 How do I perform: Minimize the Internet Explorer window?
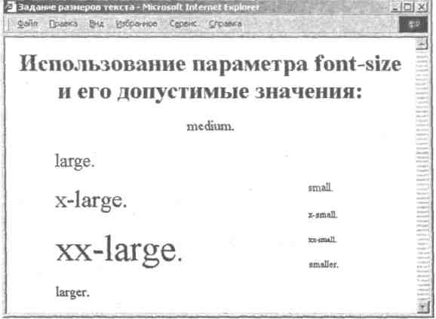click(395, 7)
